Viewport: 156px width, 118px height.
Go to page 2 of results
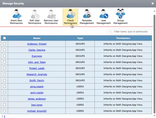5,116
